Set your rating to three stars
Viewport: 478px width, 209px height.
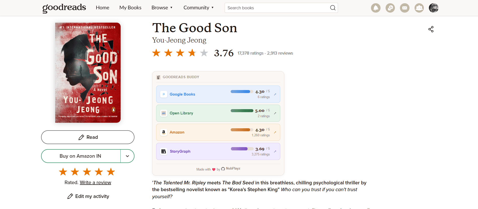87,172
